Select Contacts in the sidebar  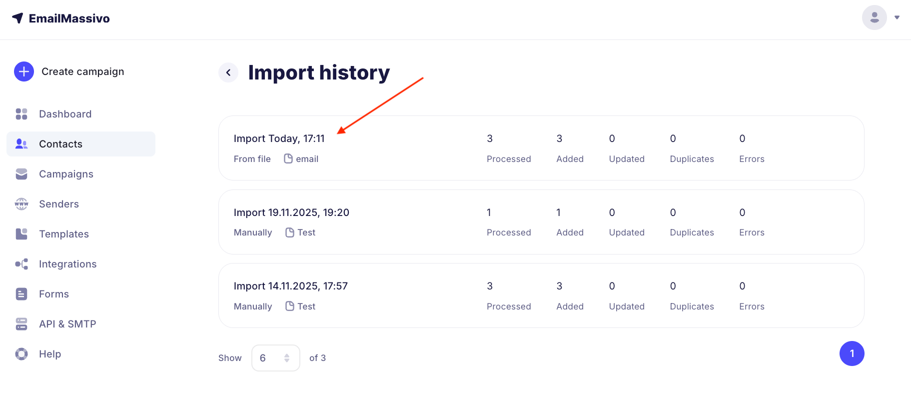pyautogui.click(x=60, y=144)
